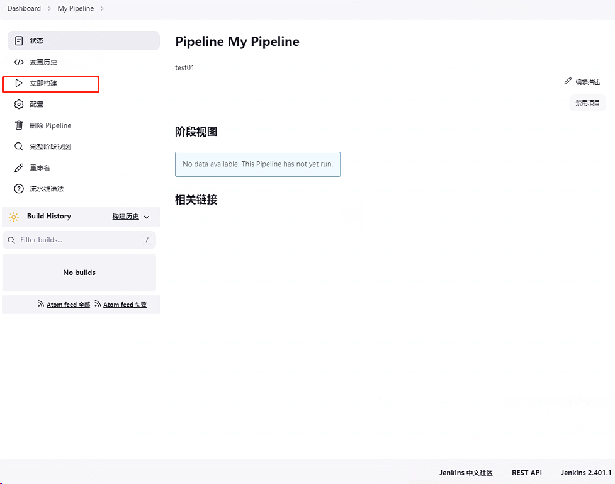615x484 pixels.
Task: Expand the 构建历史 dropdown chevron
Action: point(147,217)
